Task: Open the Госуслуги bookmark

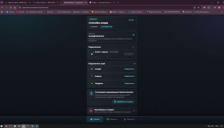Action: pyautogui.click(x=187, y=12)
